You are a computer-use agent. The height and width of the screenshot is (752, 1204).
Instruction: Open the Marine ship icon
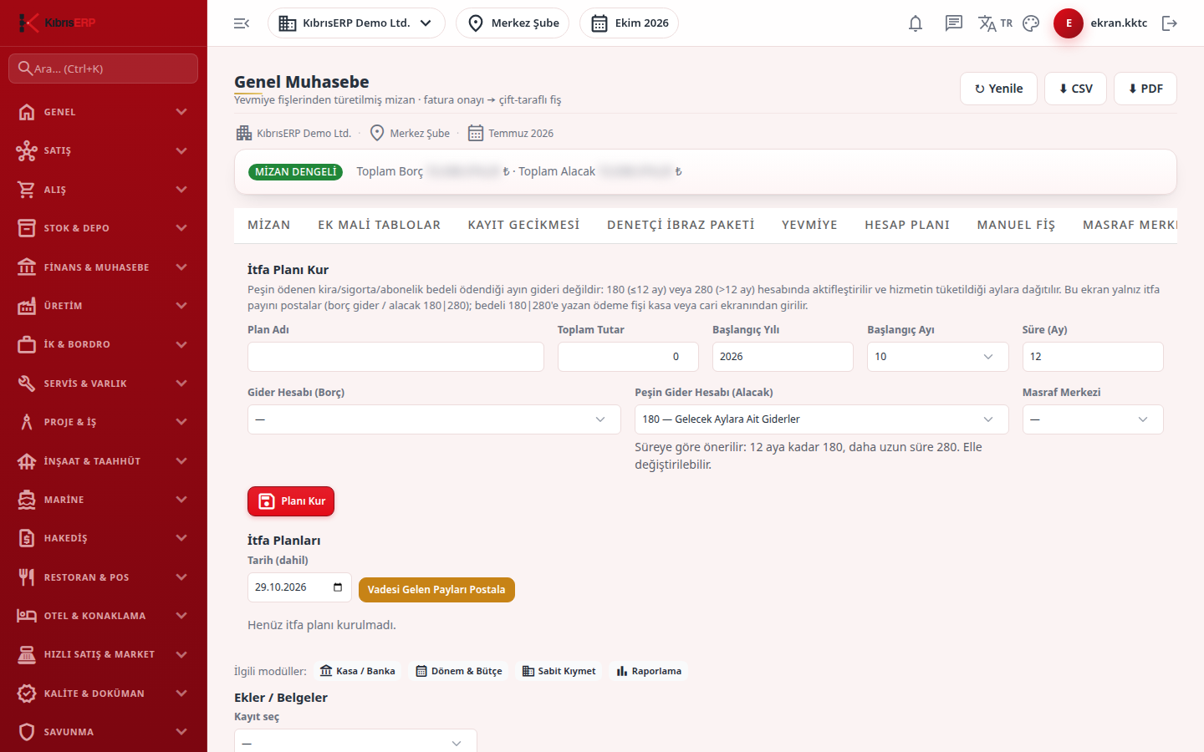27,500
